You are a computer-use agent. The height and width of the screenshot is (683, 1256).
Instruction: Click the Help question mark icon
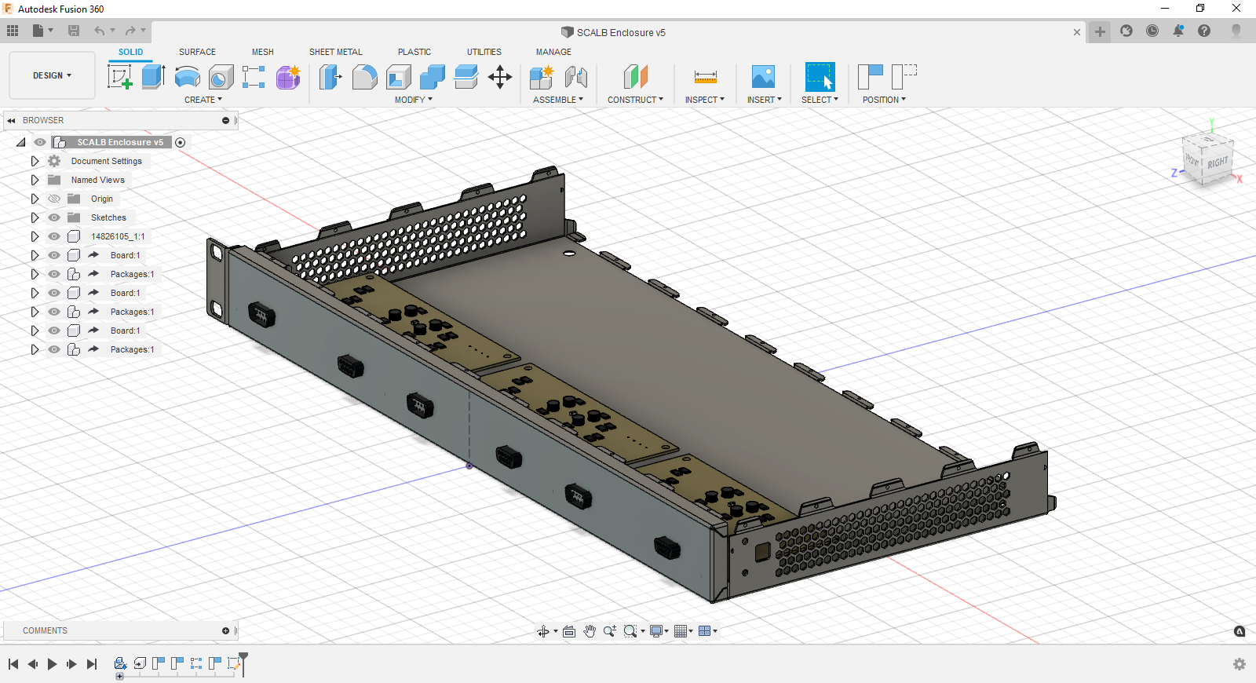pyautogui.click(x=1204, y=31)
